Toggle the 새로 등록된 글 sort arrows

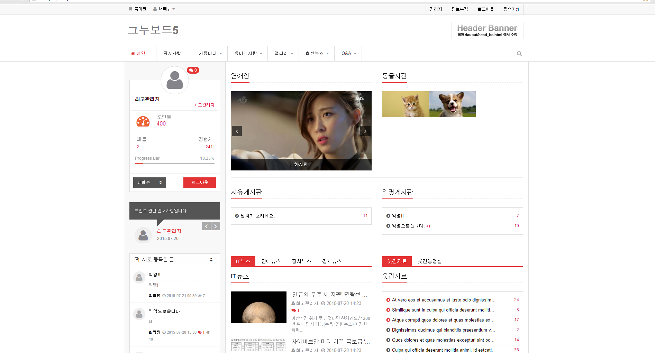point(211,260)
